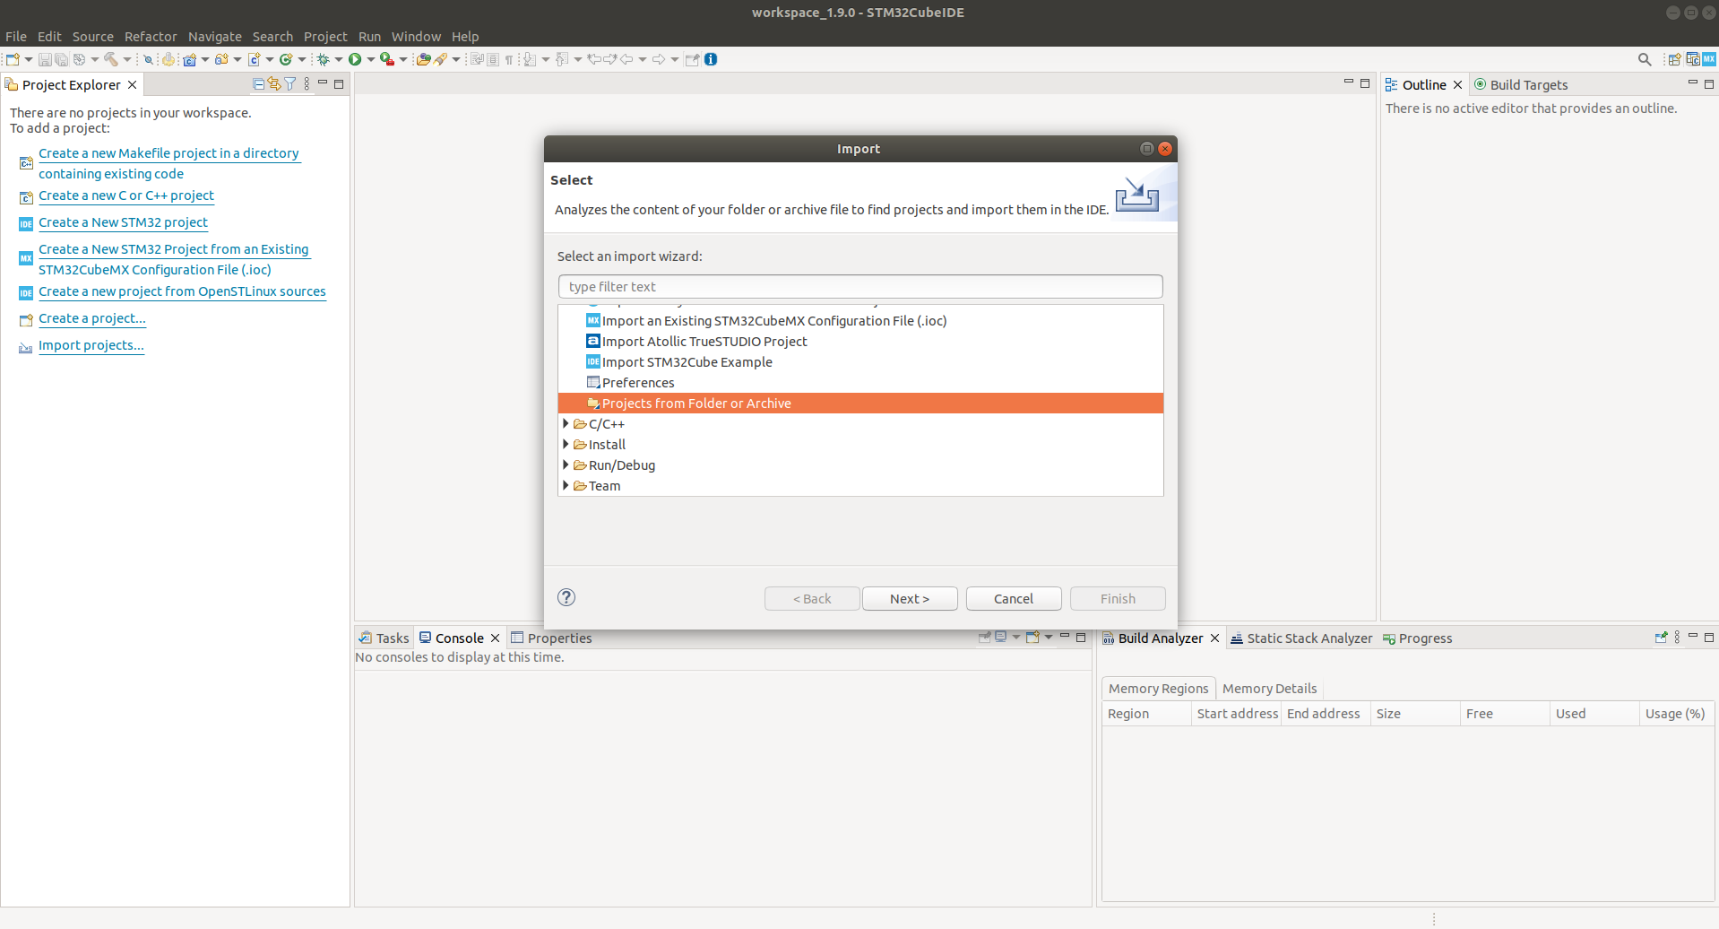Click the import wizard filter text field

tap(860, 287)
